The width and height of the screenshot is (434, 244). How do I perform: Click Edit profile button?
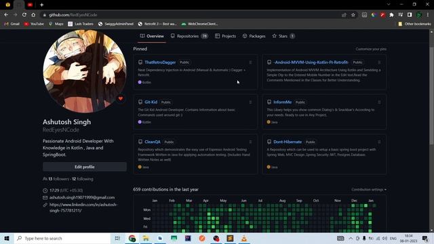(85, 167)
